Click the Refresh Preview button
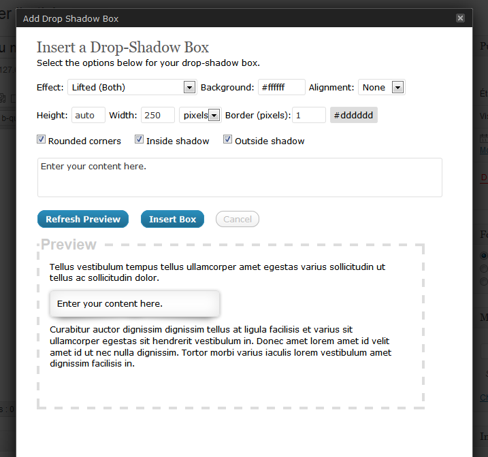The image size is (488, 457). pos(83,219)
